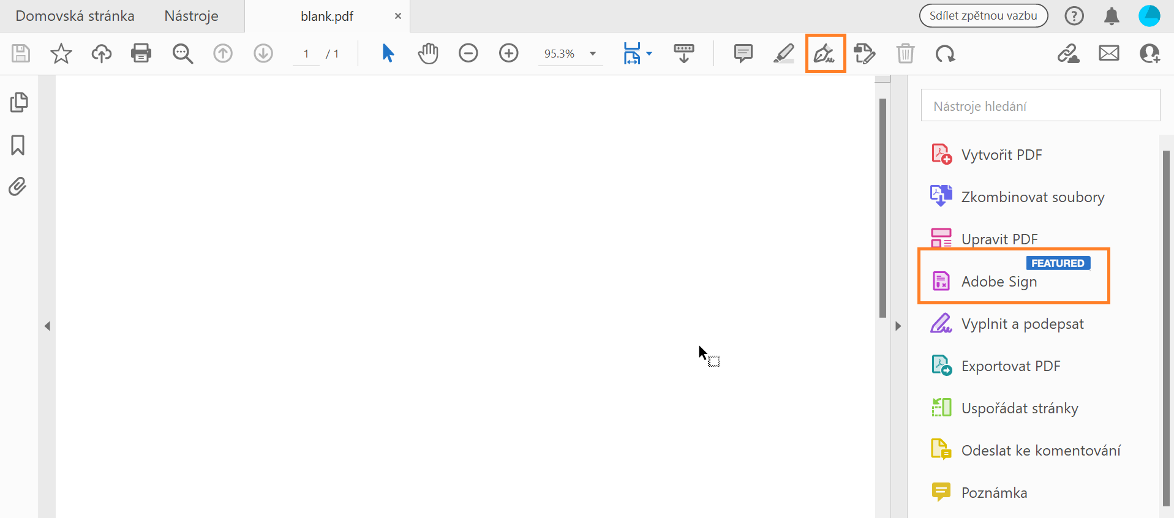
Task: Open the user profile avatar
Action: click(x=1149, y=16)
